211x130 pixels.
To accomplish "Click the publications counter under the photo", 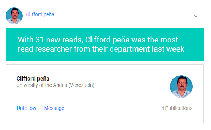I will click(x=177, y=108).
